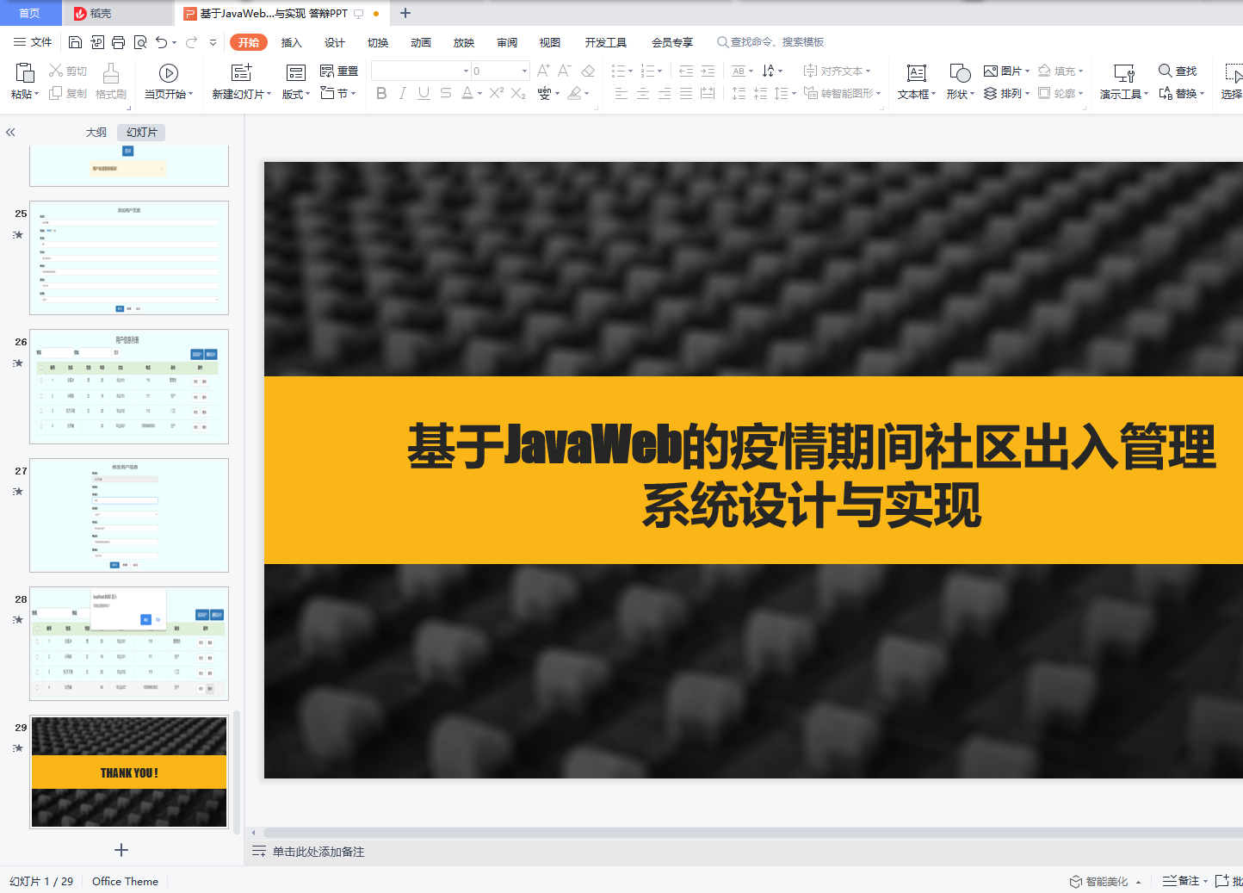Screen dimensions: 1243x893
Task: Click the font color A swatch
Action: tap(467, 93)
